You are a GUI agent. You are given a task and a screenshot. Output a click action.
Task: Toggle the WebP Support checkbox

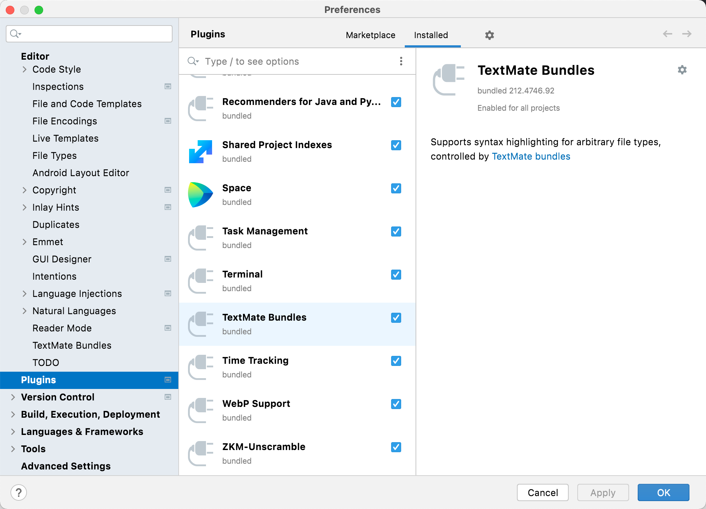point(396,404)
